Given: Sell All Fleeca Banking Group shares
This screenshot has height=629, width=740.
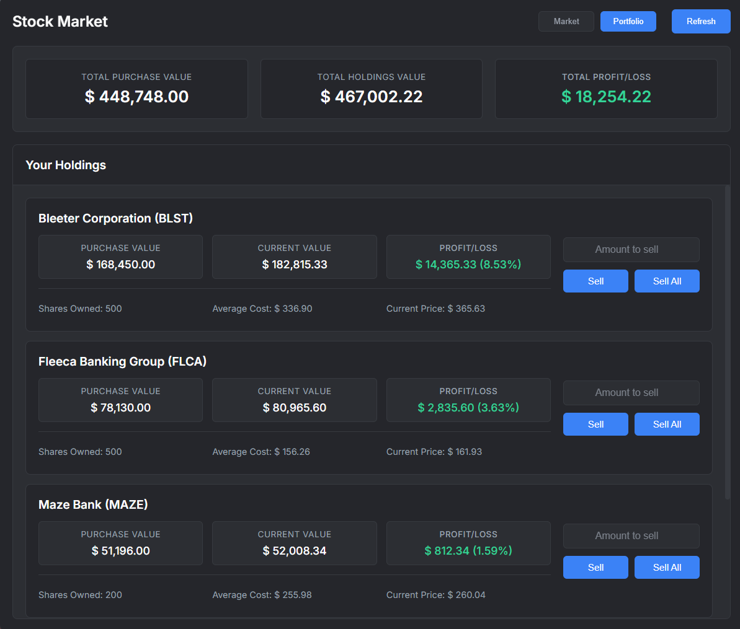Looking at the screenshot, I should pos(667,424).
